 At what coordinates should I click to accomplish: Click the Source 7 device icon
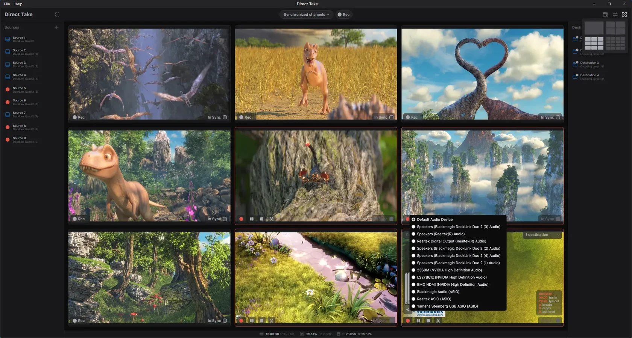(x=8, y=114)
